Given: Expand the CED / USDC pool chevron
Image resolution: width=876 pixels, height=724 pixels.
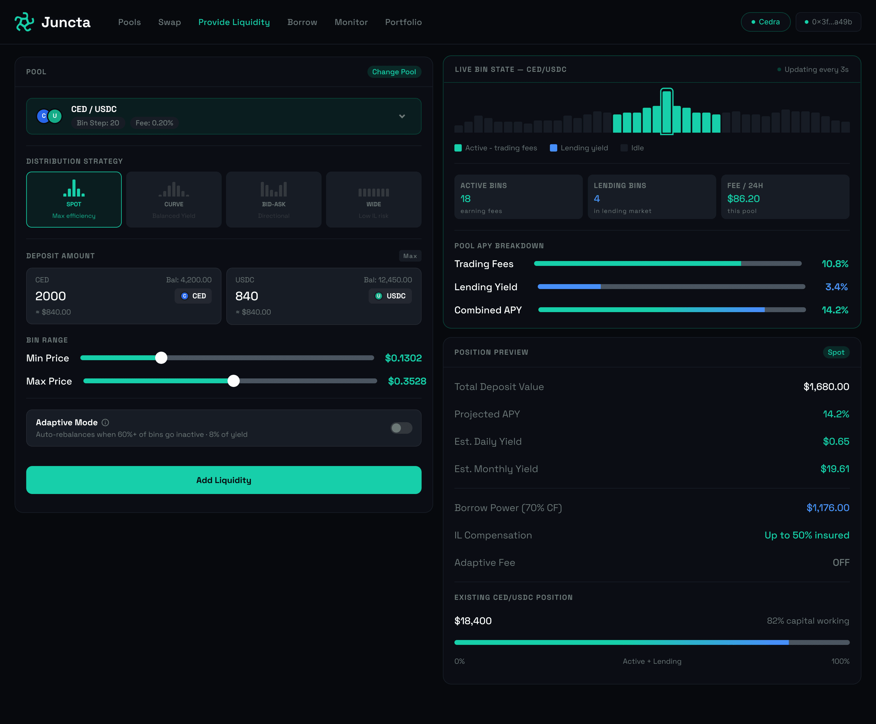Looking at the screenshot, I should tap(402, 116).
